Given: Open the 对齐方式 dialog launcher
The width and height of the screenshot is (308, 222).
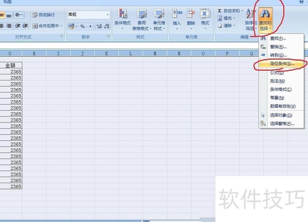Looking at the screenshot, I should pos(61,36).
